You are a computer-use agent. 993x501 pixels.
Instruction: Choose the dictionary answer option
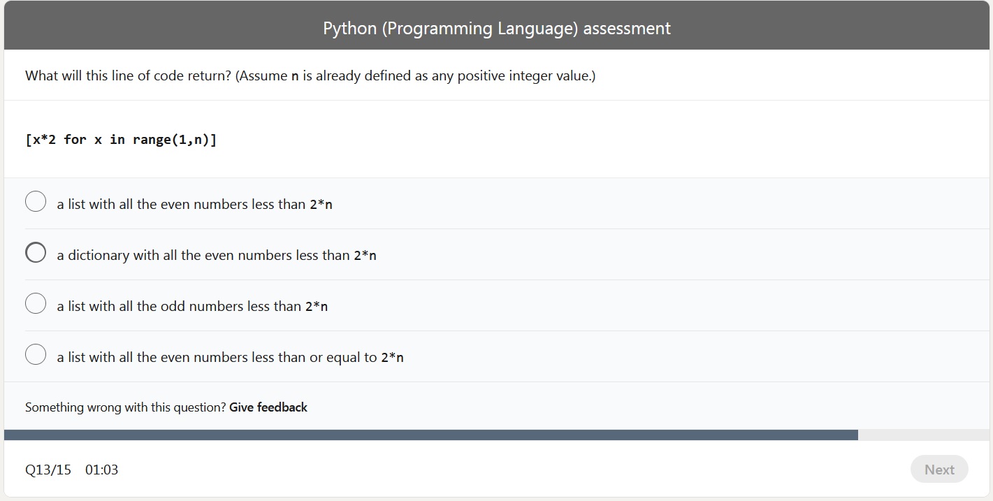[36, 252]
